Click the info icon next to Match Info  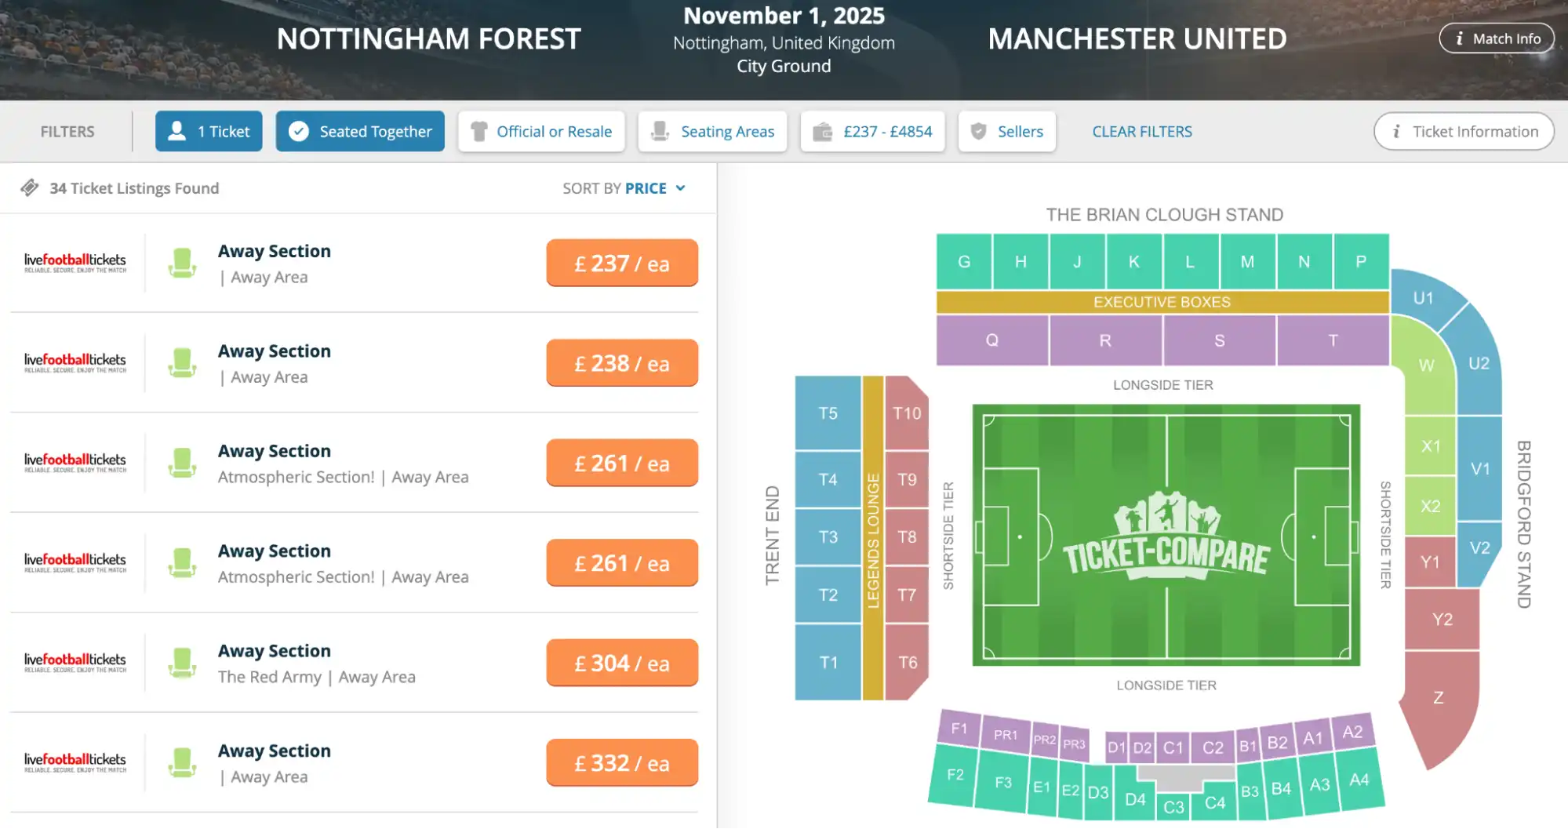coord(1460,38)
